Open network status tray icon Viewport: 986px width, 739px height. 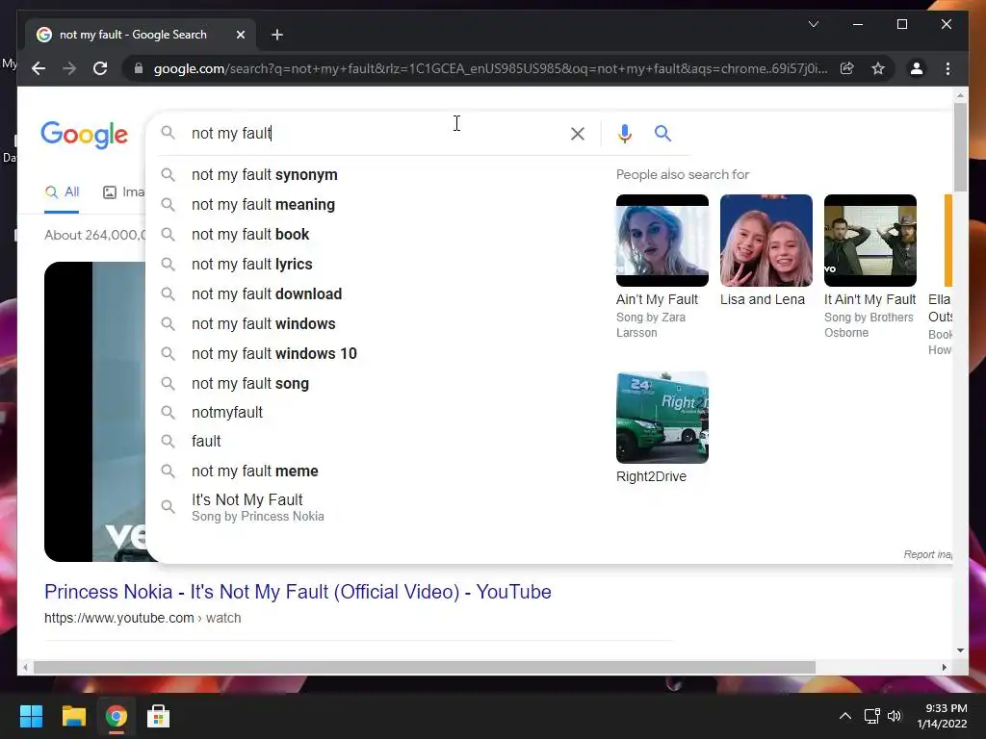tap(871, 716)
